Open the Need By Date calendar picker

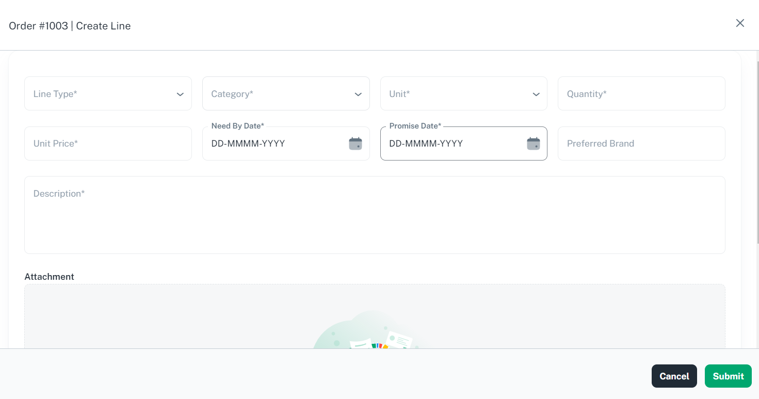[x=354, y=143]
